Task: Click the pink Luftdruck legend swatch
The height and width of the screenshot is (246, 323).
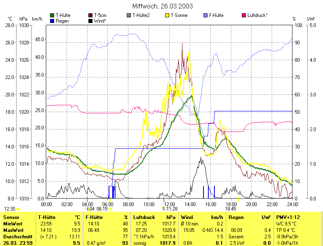Action: pos(243,15)
